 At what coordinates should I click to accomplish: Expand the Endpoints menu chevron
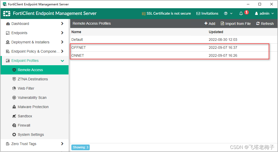tap(62, 33)
